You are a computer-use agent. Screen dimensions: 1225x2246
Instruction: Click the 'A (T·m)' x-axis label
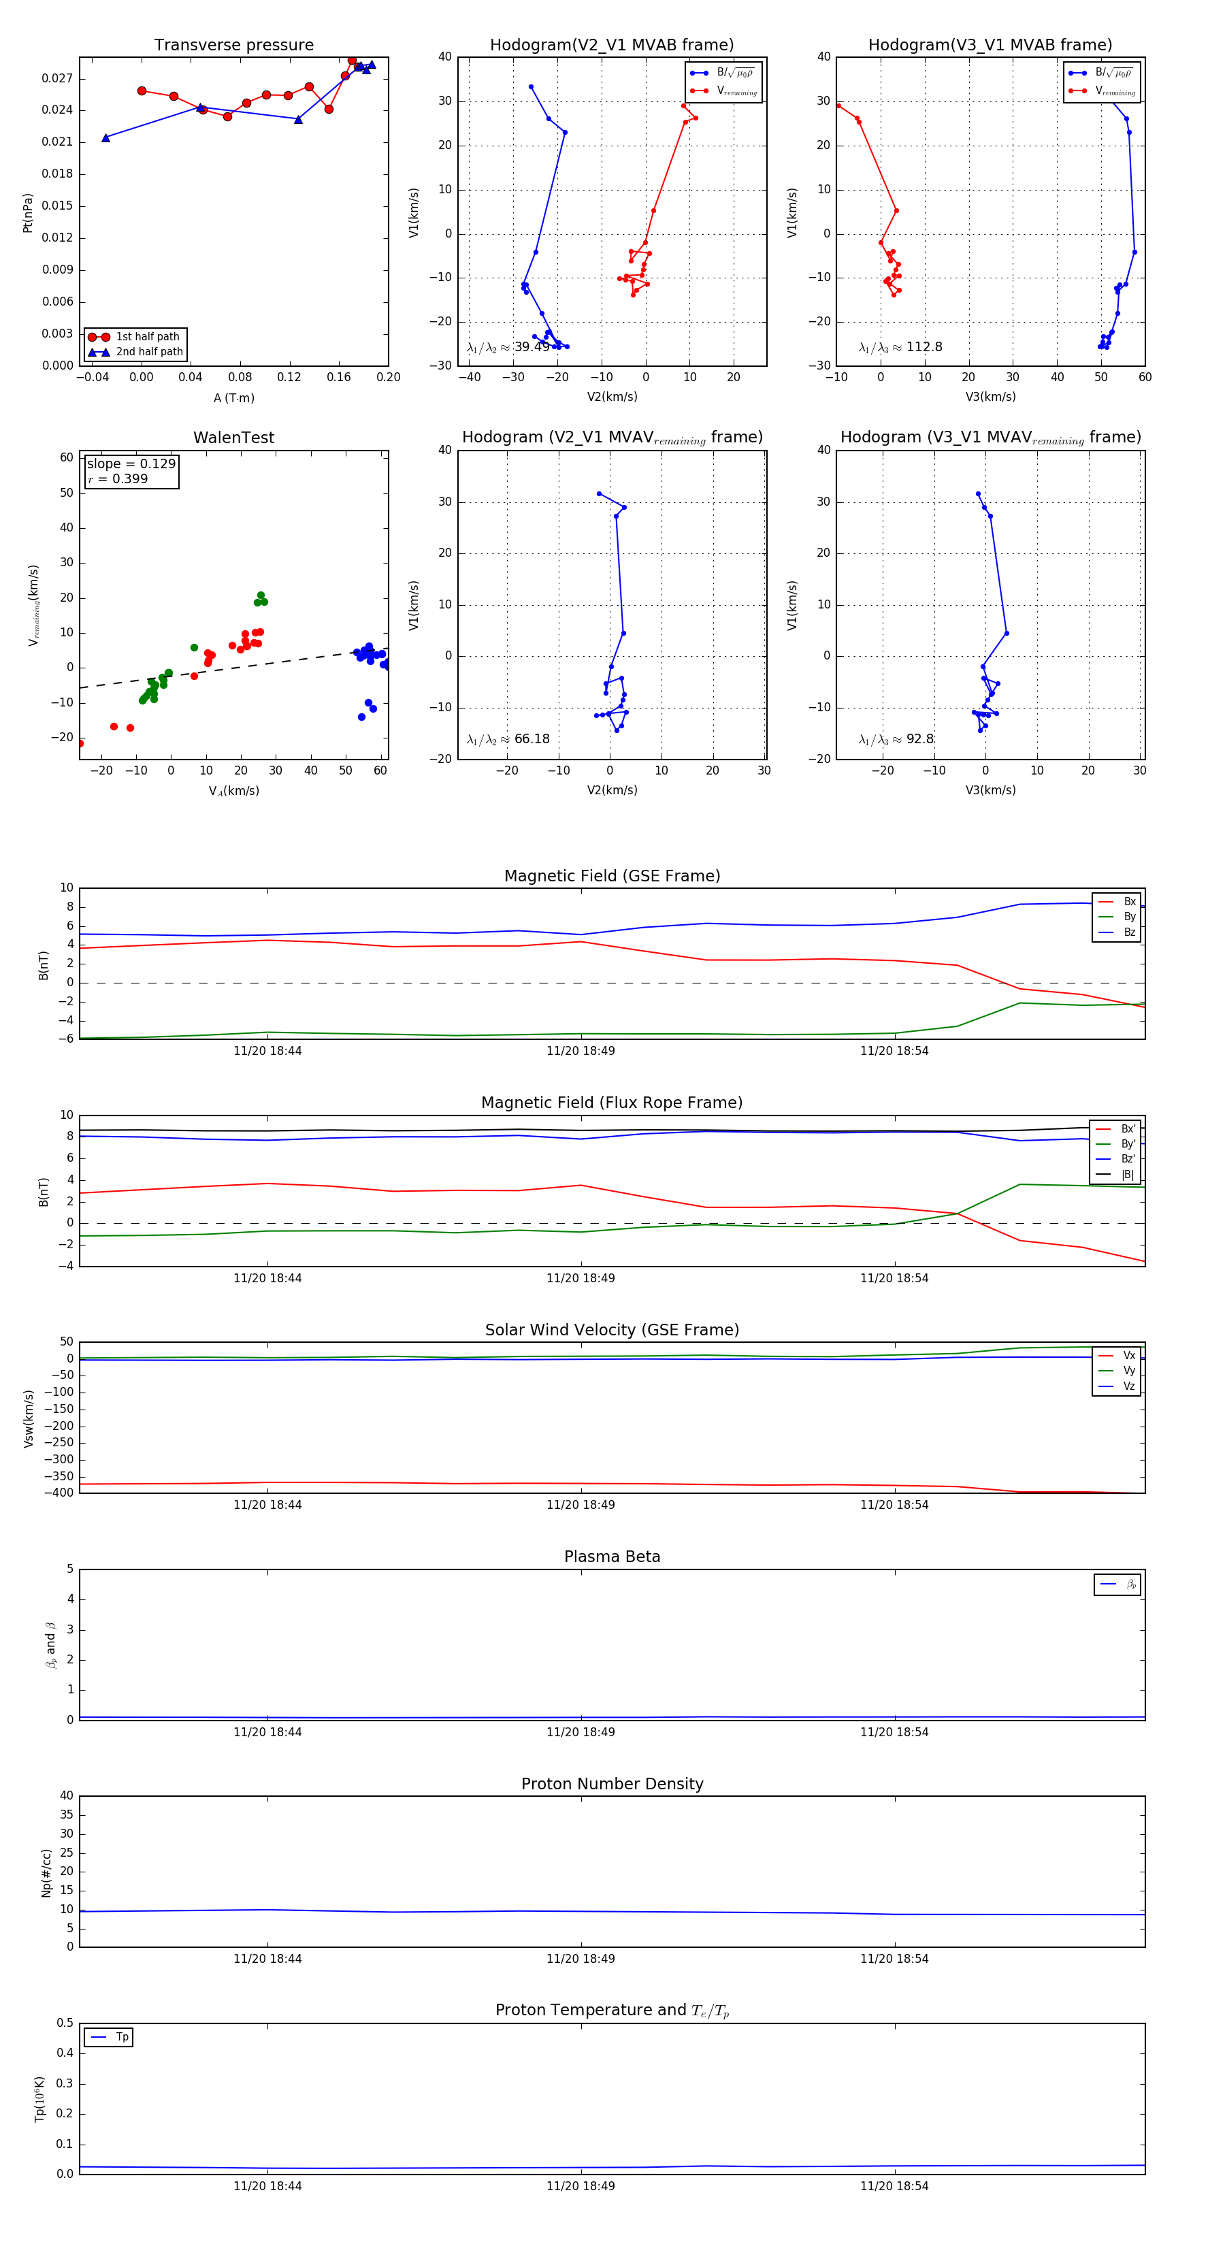click(233, 398)
